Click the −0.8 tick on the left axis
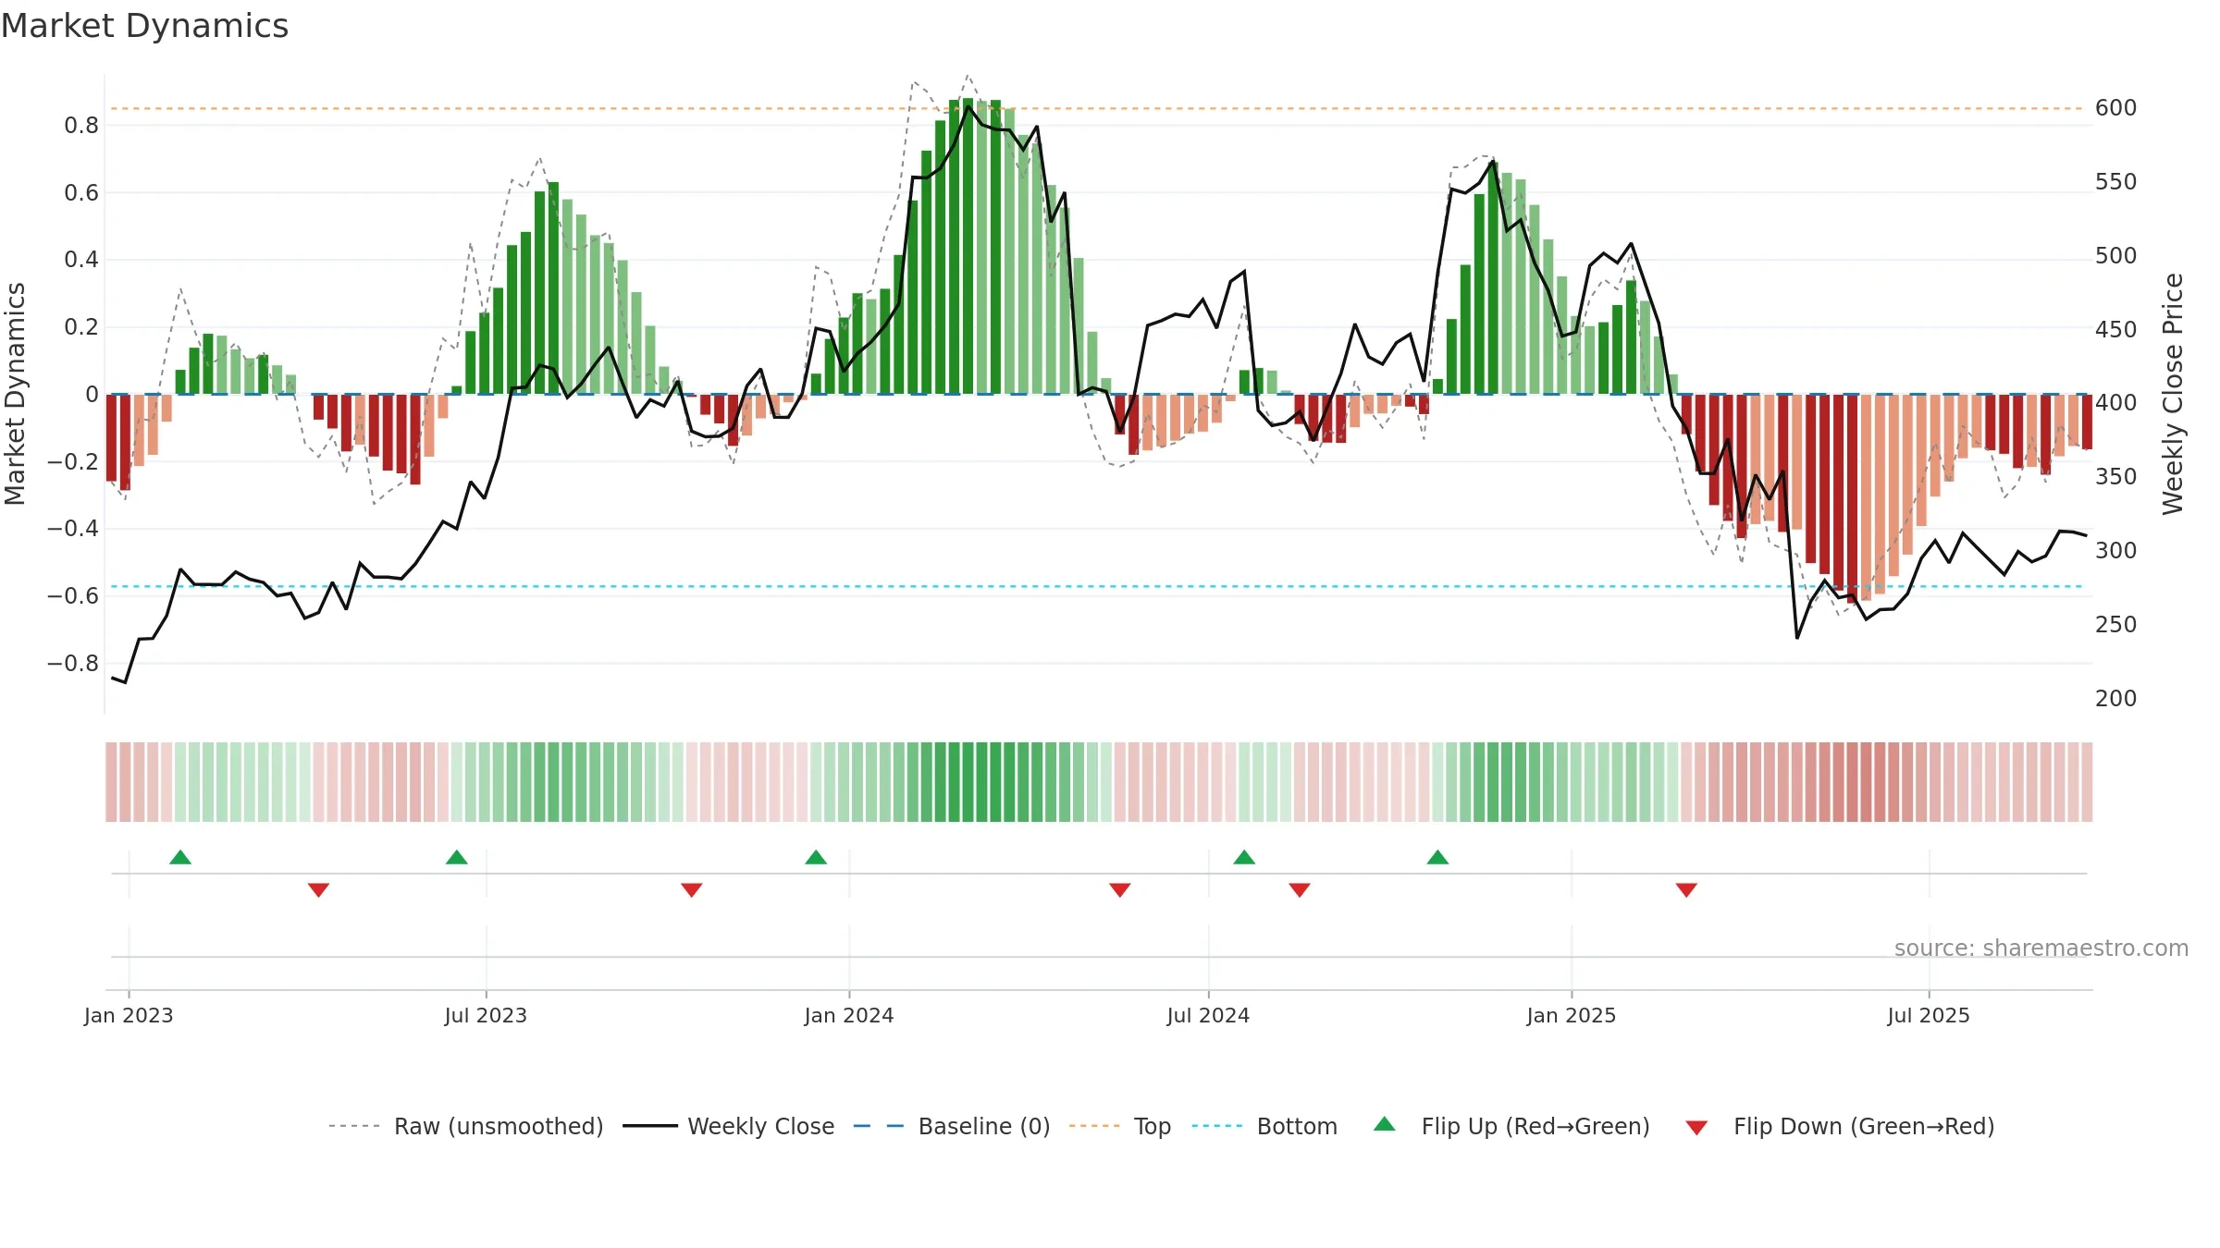Image resolution: width=2220 pixels, height=1248 pixels. [x=73, y=664]
